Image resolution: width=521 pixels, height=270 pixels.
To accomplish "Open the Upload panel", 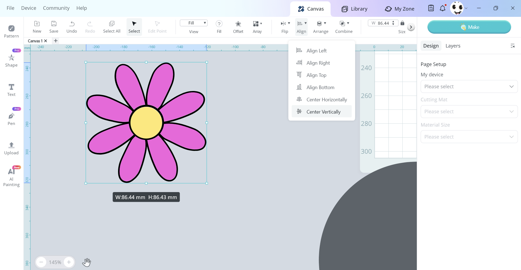I will point(11,148).
